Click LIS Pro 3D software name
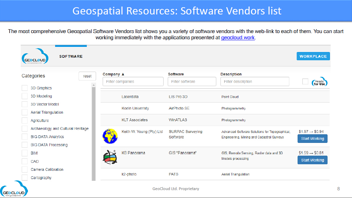 (178, 97)
